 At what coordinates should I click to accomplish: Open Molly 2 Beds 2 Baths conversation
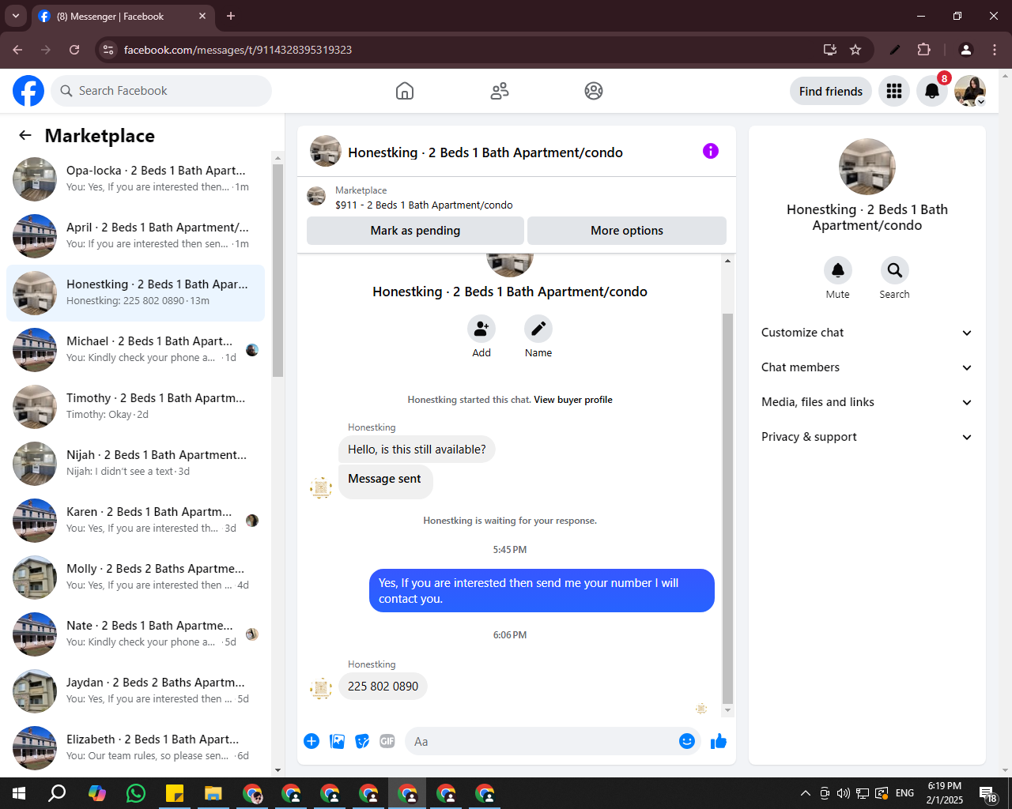[x=136, y=578]
